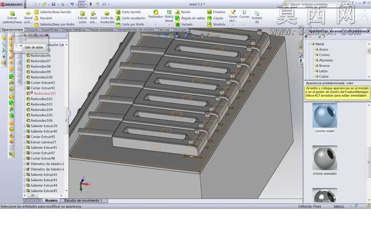The width and height of the screenshot is (371, 247).
Task: Switch to the Modelo tab
Action: tap(51, 201)
